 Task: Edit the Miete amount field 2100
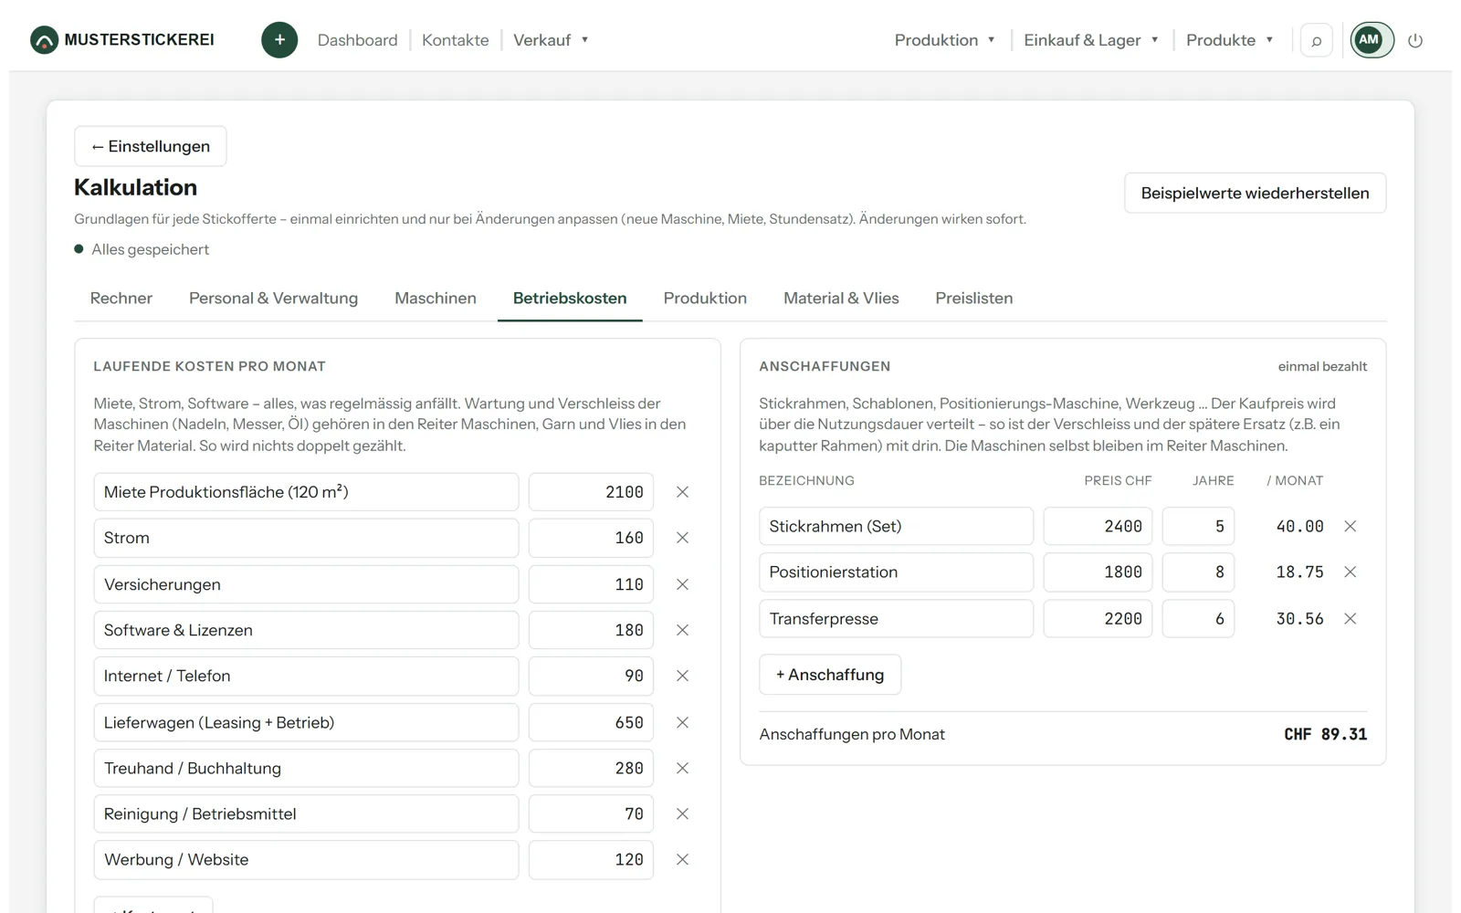[x=591, y=492]
